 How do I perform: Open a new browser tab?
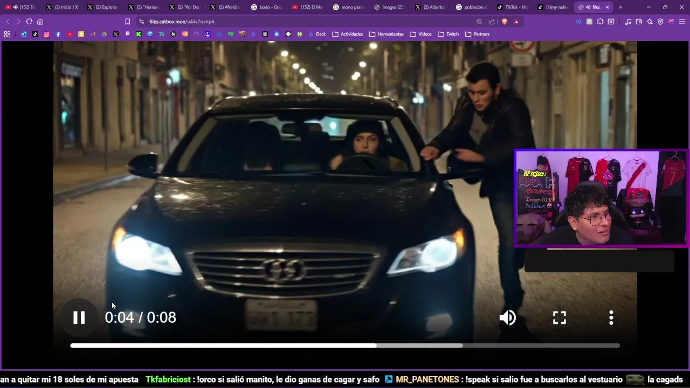(620, 7)
